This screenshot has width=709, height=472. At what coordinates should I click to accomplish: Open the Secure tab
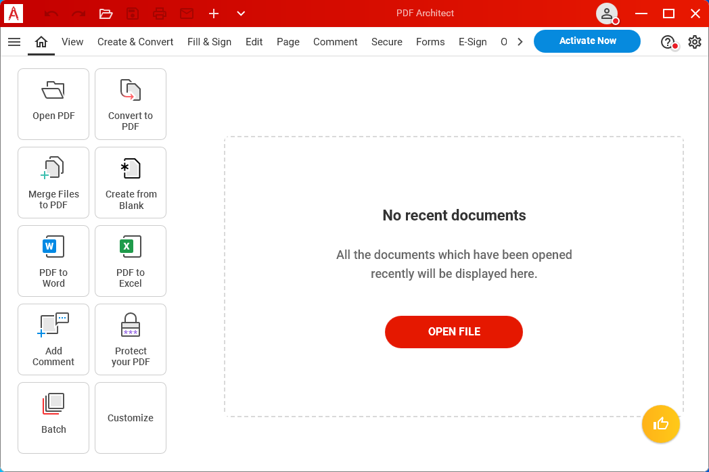pos(386,41)
